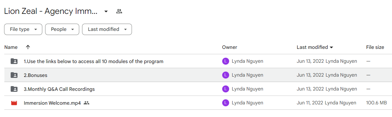Click shared indicator icon next to Immersion Welcome.mp4
This screenshot has width=392, height=117.
click(x=86, y=103)
